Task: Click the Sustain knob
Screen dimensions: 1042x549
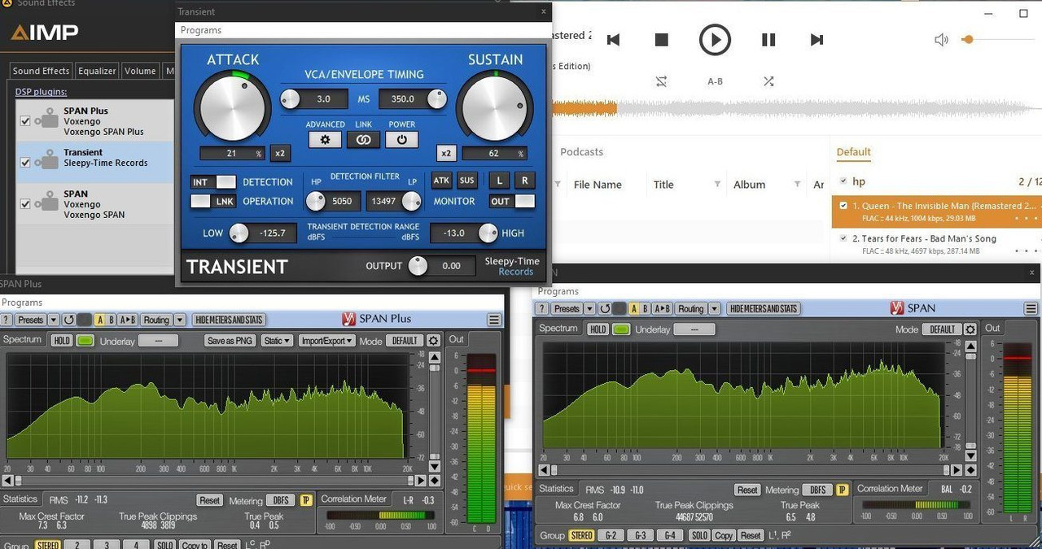Action: pos(493,107)
